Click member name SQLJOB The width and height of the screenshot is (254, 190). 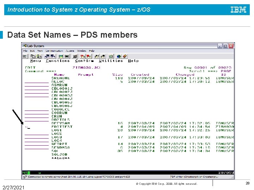click(59, 154)
